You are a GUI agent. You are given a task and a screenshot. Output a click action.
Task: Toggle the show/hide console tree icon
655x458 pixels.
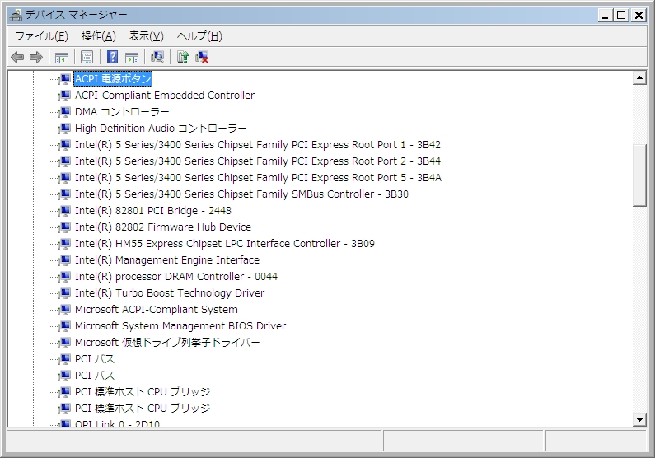(x=62, y=57)
